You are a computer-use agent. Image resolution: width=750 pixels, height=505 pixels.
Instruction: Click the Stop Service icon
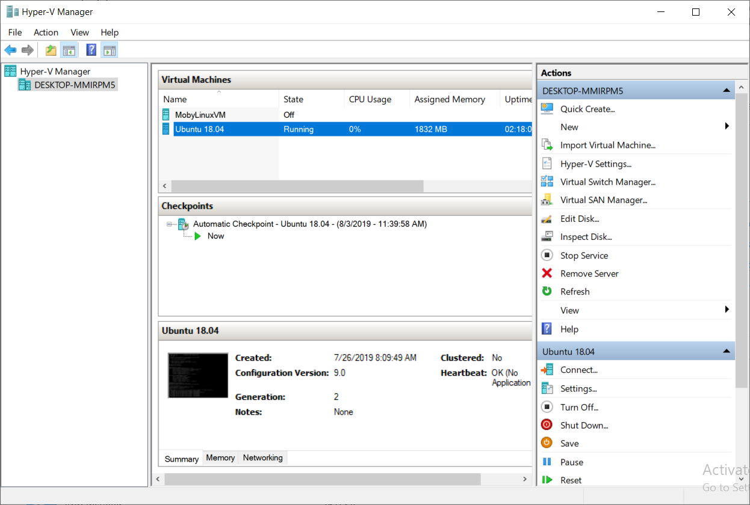tap(547, 256)
